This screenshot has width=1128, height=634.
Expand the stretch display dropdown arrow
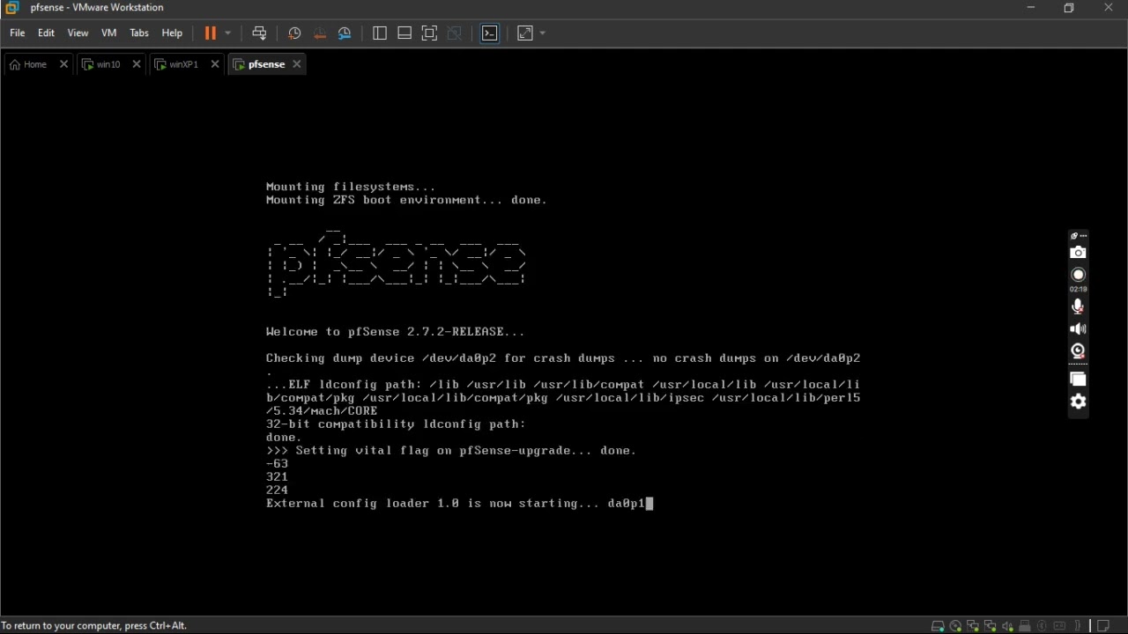[x=543, y=33]
